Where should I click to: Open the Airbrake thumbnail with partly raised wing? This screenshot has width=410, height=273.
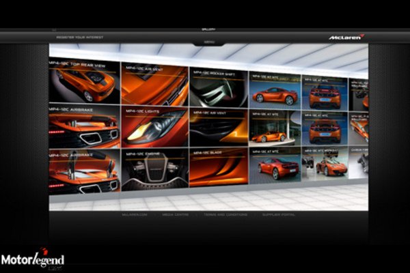[x=84, y=126]
